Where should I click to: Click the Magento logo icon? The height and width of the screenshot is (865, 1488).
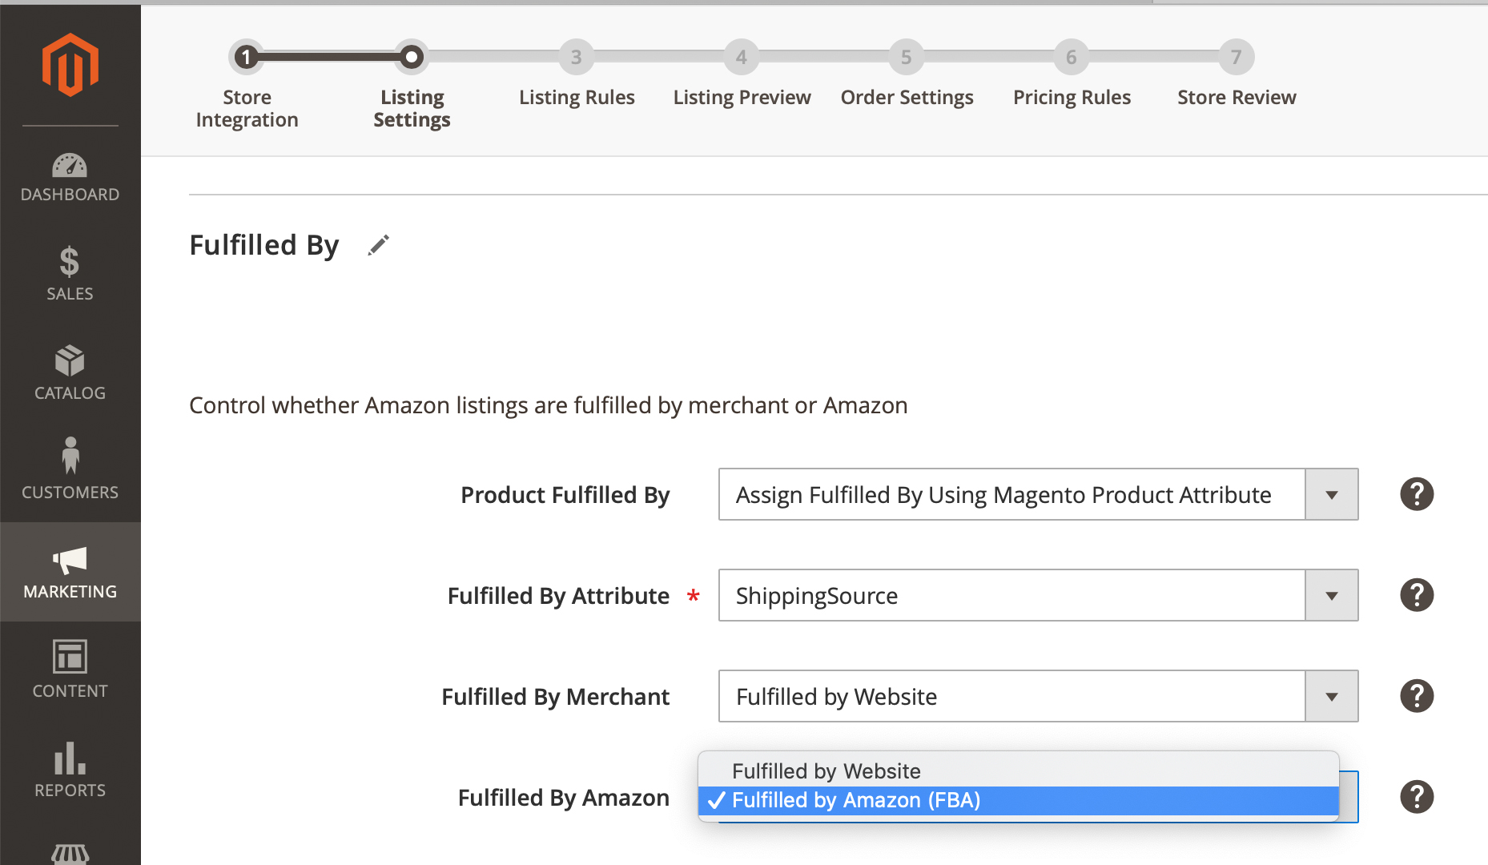pos(70,65)
